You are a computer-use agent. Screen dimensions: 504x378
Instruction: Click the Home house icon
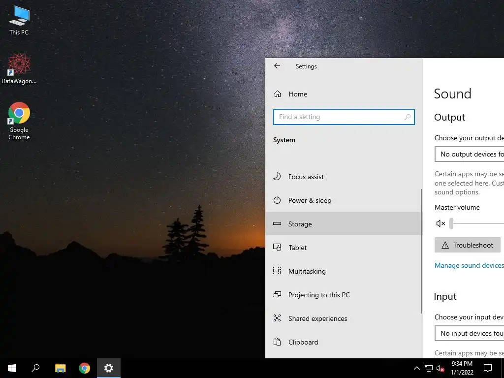278,94
